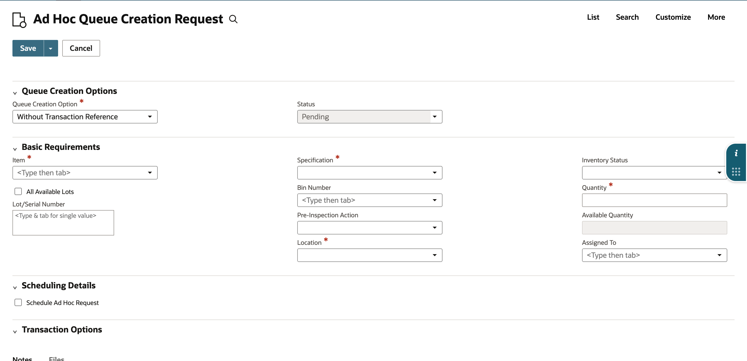Image resolution: width=747 pixels, height=361 pixels.
Task: Click the record page icon beside the title
Action: tap(19, 20)
